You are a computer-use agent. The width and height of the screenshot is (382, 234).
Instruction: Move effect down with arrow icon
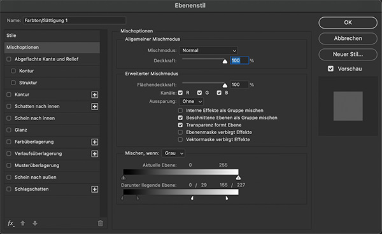click(x=35, y=223)
